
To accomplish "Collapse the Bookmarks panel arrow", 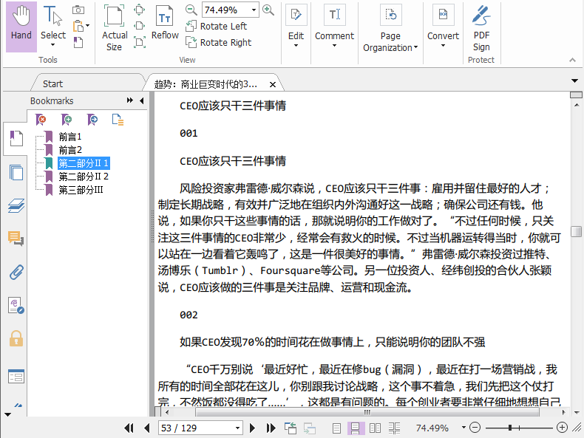I will 141,100.
